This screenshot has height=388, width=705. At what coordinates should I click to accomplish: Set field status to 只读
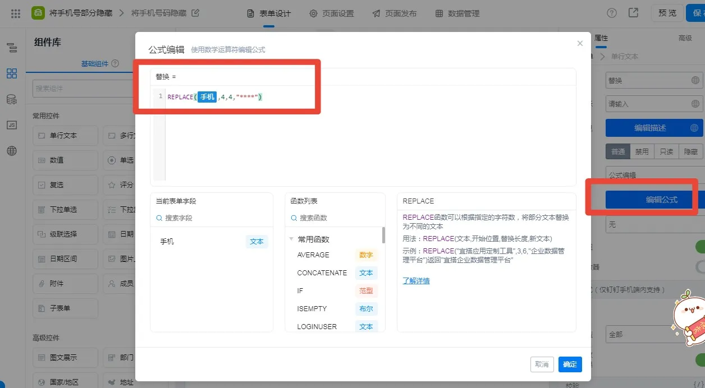tap(666, 151)
